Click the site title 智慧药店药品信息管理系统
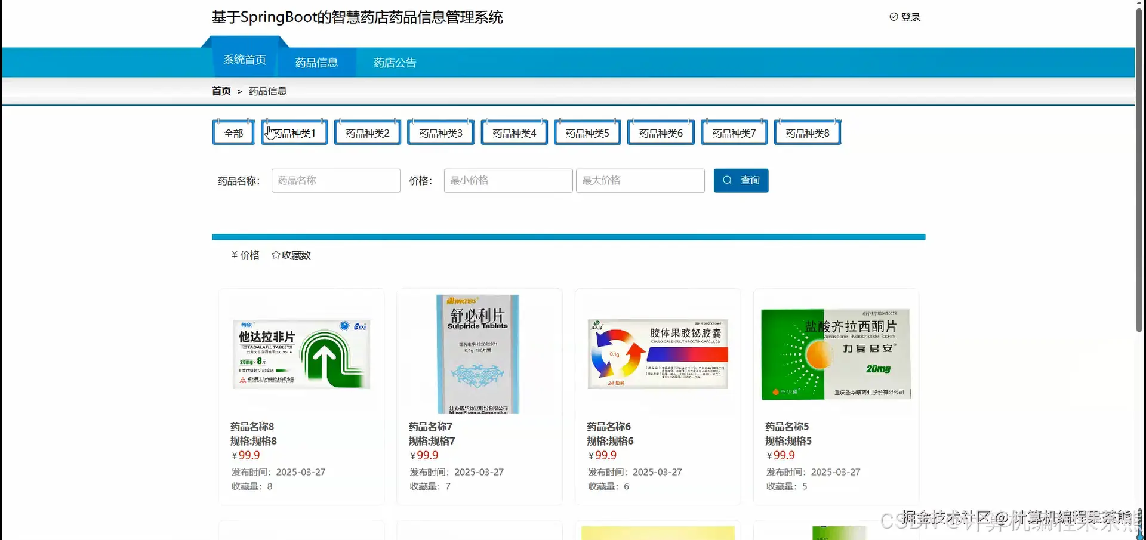Screen dimensions: 1146x540 [358, 17]
